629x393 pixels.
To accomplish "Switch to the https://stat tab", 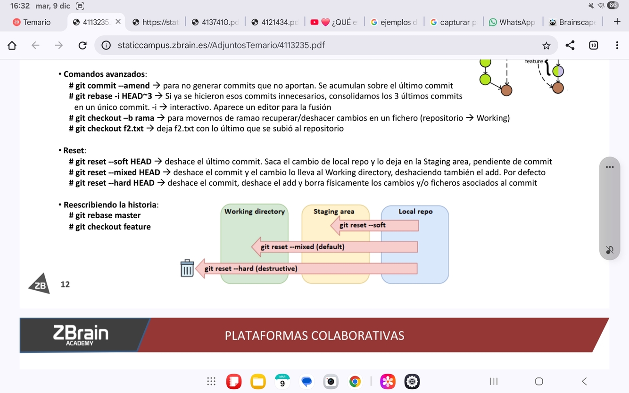I will pos(156,22).
